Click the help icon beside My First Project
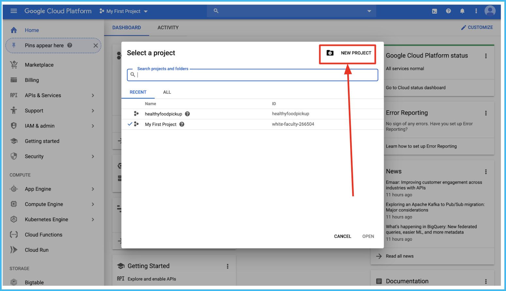Screen dimensions: 506x291 pos(182,124)
